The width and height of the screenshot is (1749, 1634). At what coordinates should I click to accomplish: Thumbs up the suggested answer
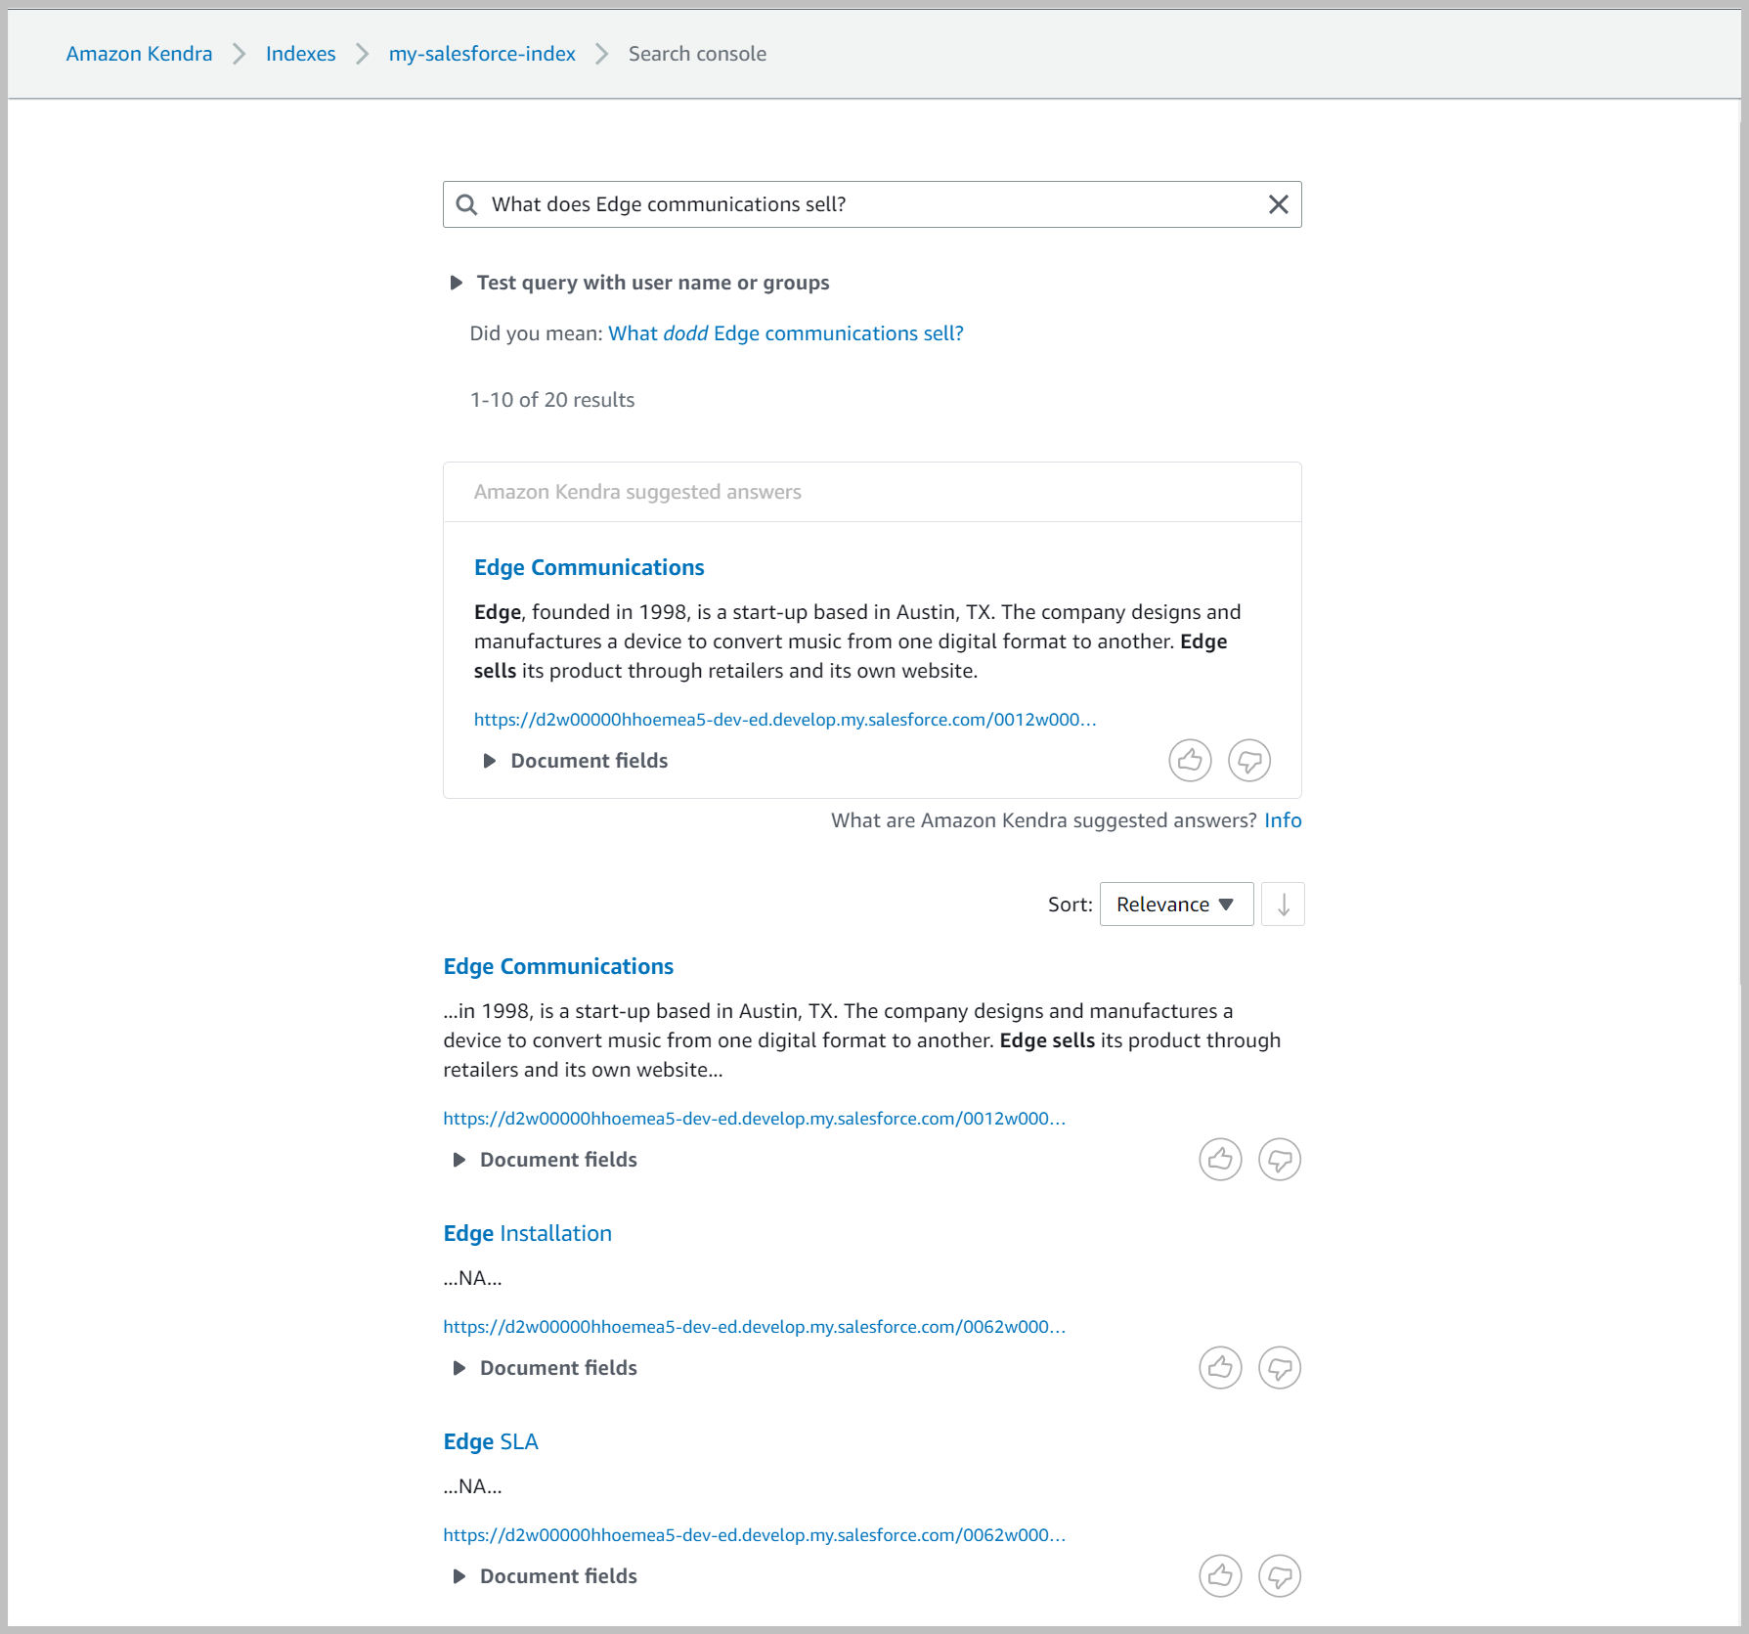click(x=1190, y=761)
